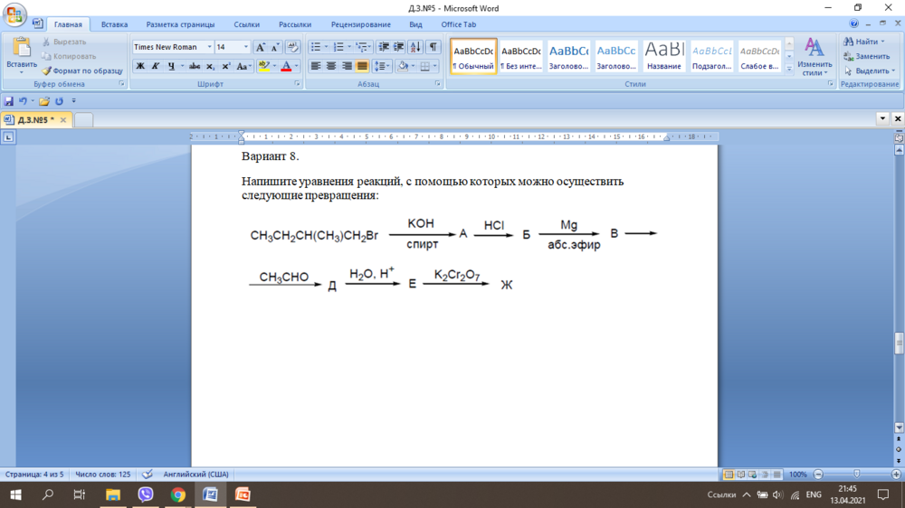
Task: Start a bulleted list
Action: point(316,47)
